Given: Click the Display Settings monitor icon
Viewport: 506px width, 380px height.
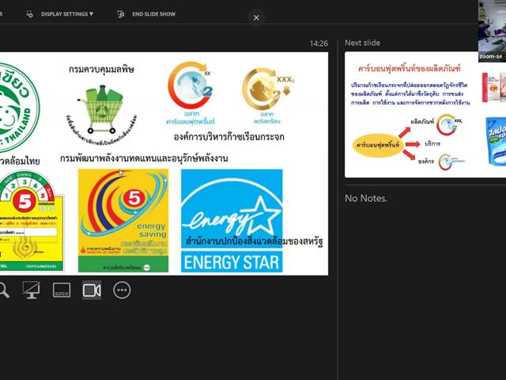Looking at the screenshot, I should pos(29,14).
